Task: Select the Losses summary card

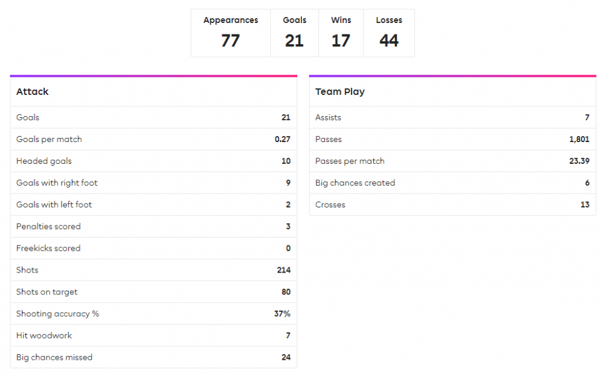Action: point(389,33)
